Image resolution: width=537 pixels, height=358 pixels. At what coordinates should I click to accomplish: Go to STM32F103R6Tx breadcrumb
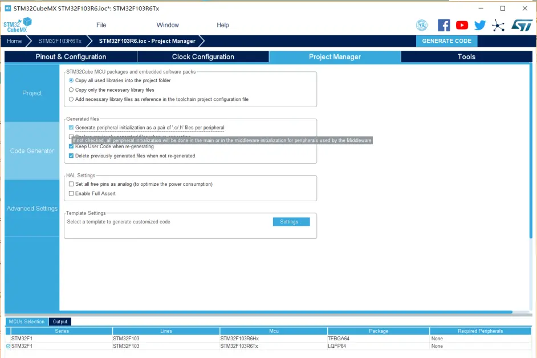(60, 41)
